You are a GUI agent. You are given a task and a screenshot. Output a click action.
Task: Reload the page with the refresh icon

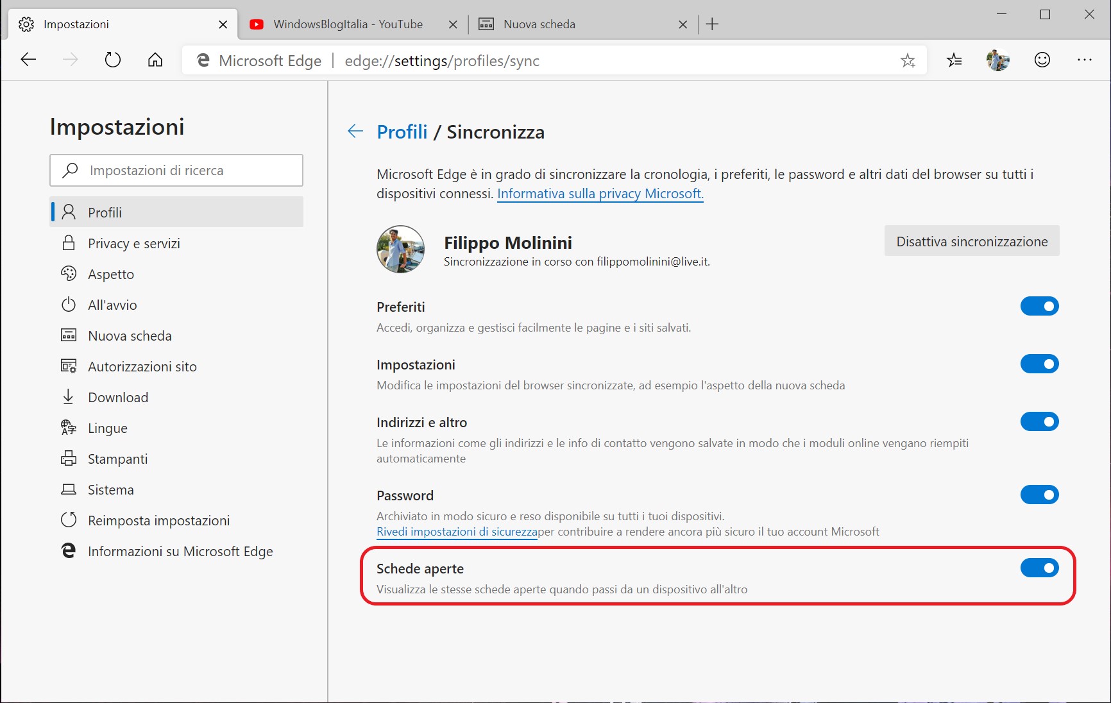113,60
